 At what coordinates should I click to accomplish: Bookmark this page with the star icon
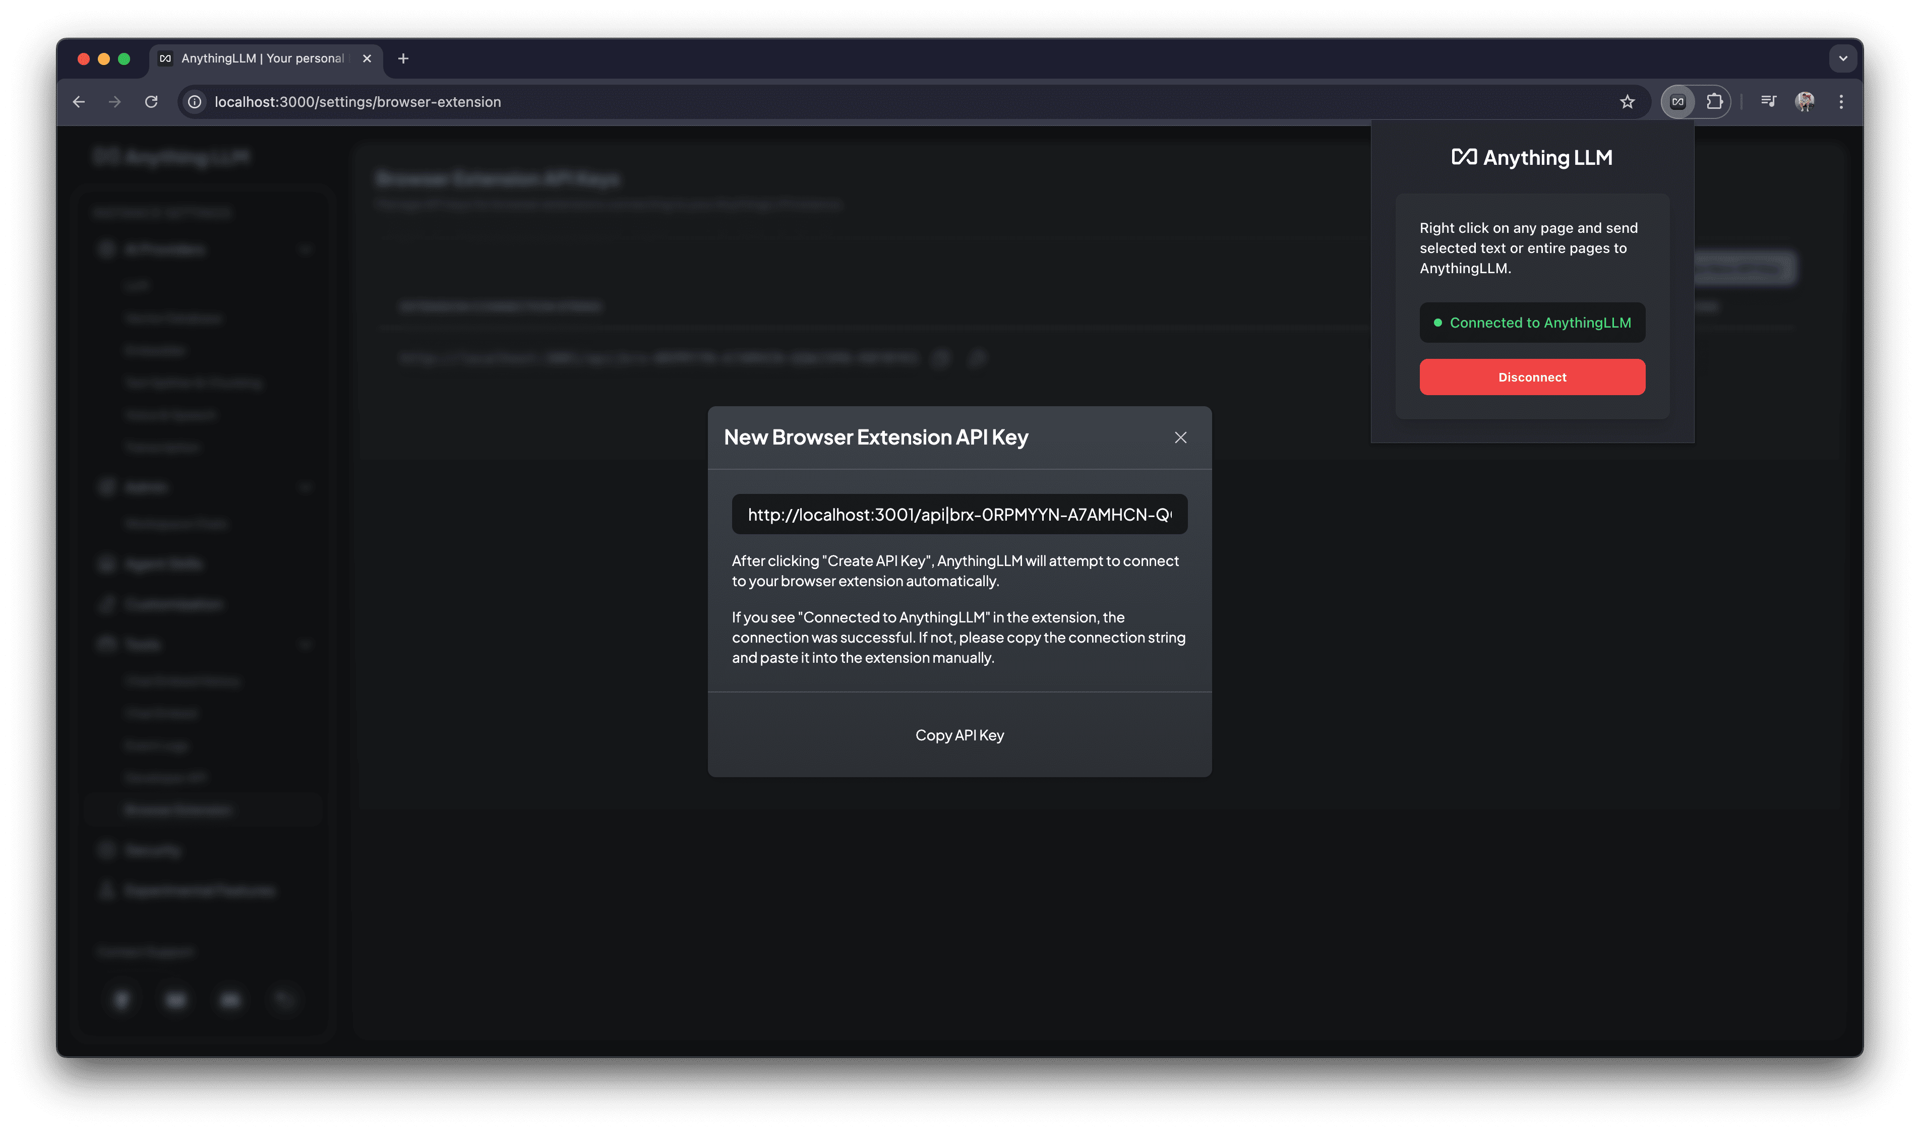[1627, 101]
